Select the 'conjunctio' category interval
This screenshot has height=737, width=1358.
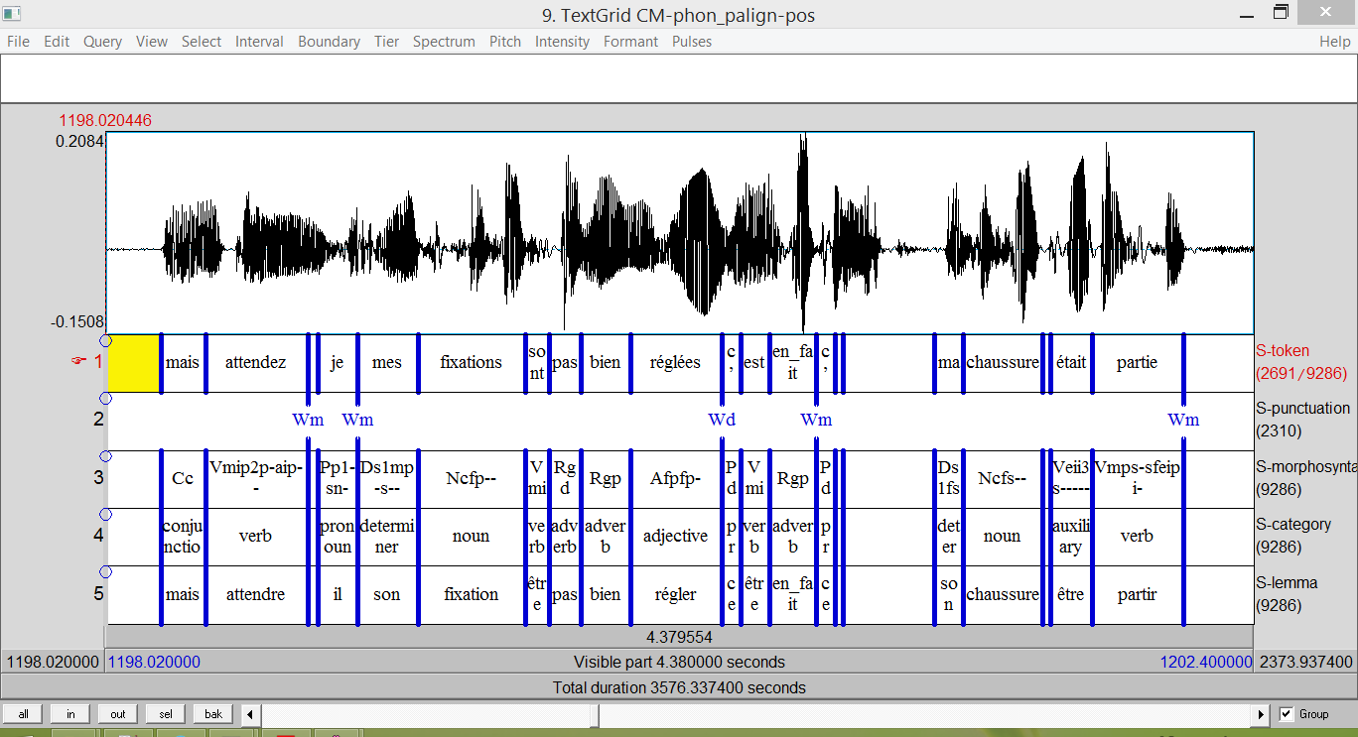tap(183, 537)
